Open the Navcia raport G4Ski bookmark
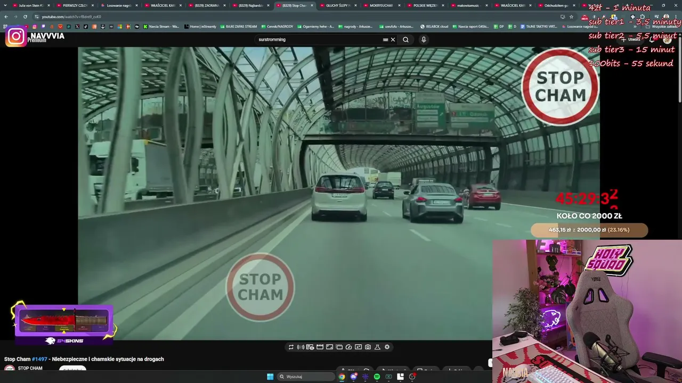Viewport: 682px width, 383px height. tap(470, 26)
